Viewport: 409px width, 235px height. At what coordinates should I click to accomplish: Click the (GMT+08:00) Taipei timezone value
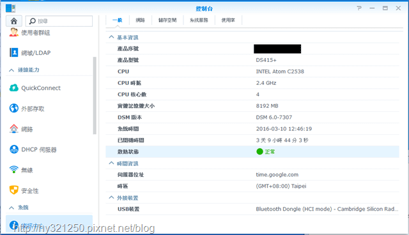tap(281, 186)
